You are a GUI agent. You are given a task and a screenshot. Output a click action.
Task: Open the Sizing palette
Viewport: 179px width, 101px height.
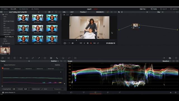click(x=69, y=58)
